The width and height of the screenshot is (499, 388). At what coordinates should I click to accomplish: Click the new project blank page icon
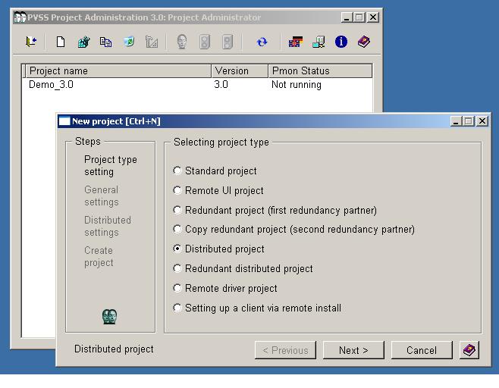point(61,42)
